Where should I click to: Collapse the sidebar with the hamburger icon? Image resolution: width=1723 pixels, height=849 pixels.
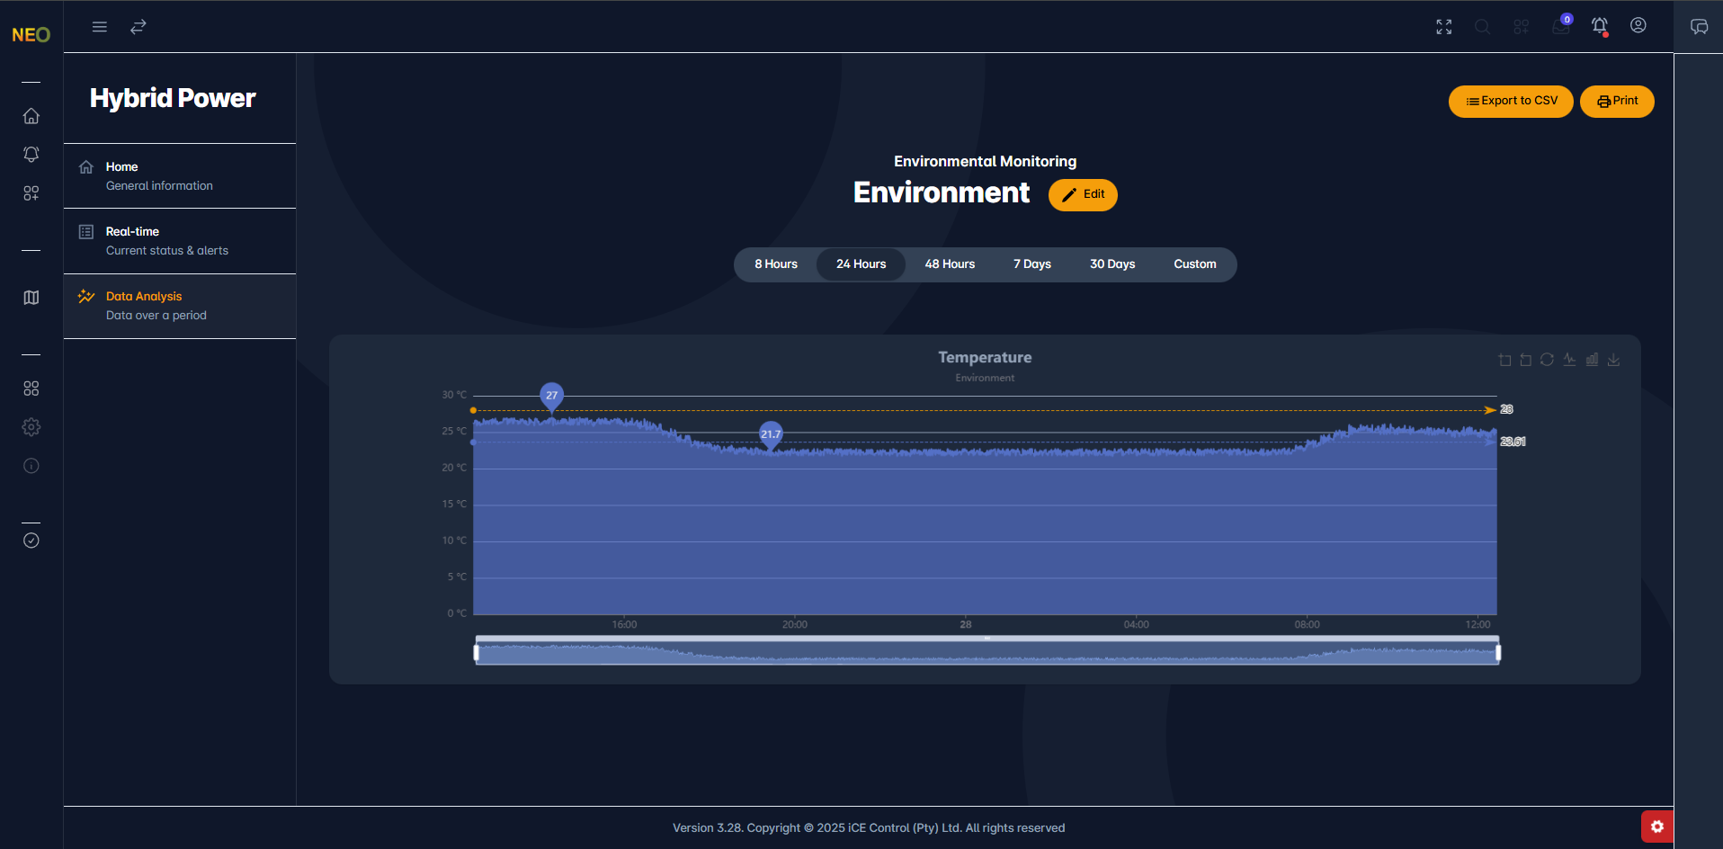point(99,26)
